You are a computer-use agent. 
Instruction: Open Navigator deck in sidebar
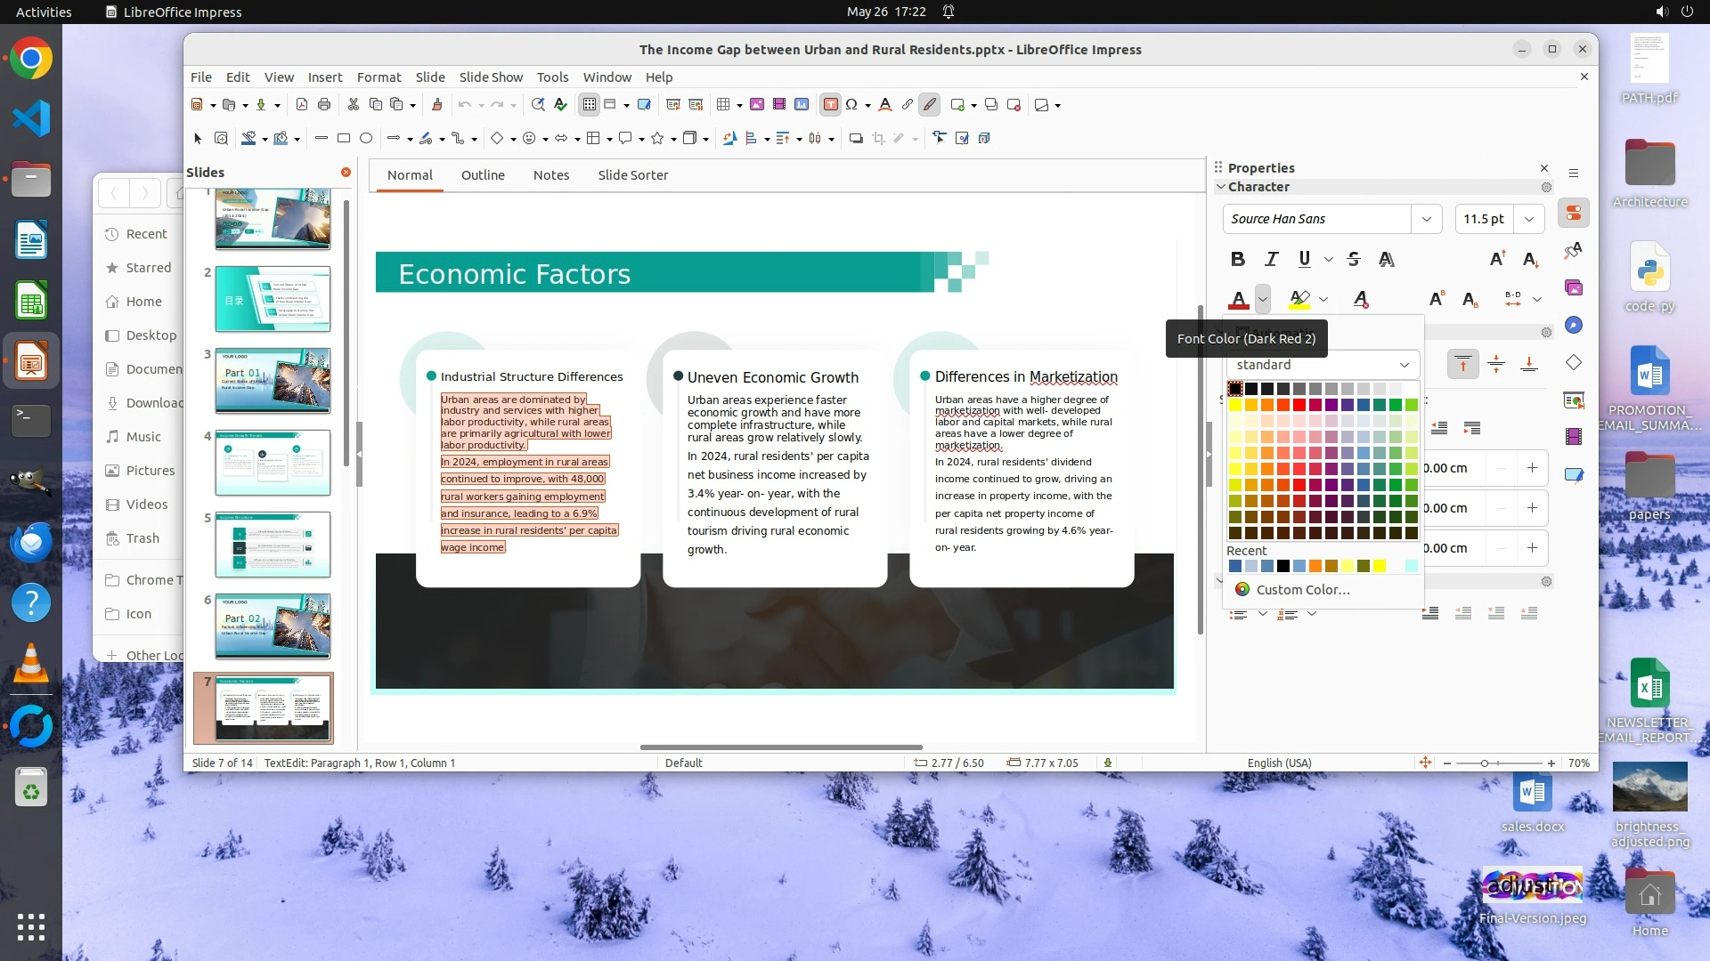(x=1574, y=325)
